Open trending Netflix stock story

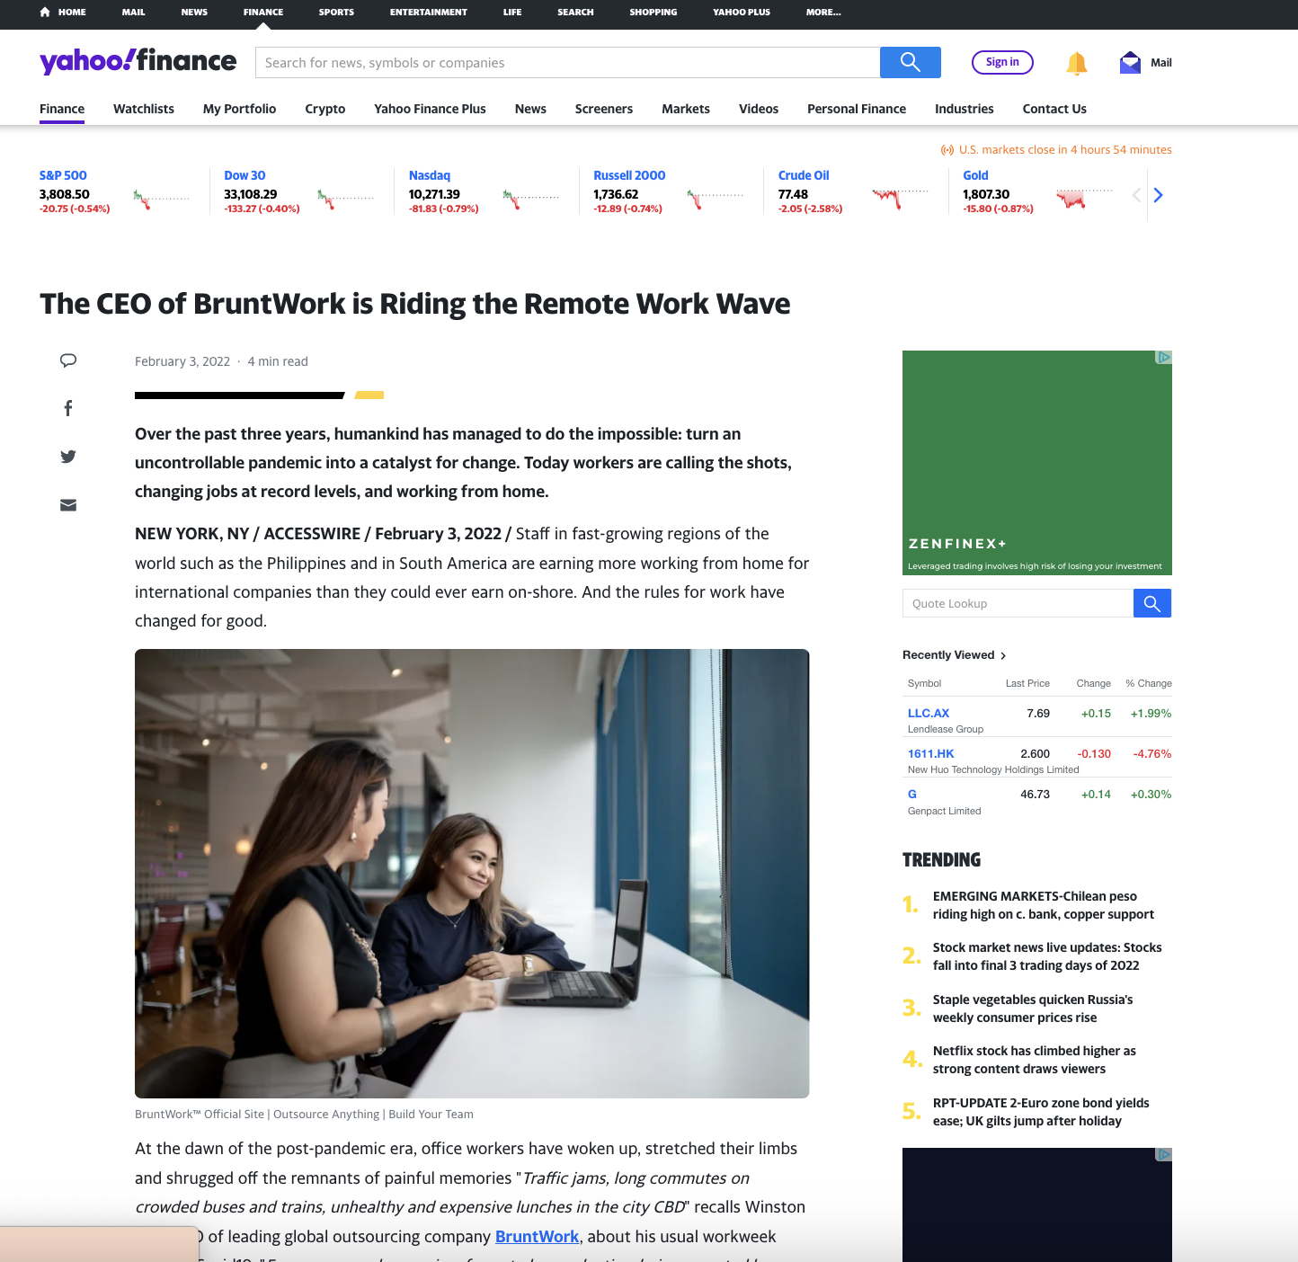[x=1034, y=1060]
